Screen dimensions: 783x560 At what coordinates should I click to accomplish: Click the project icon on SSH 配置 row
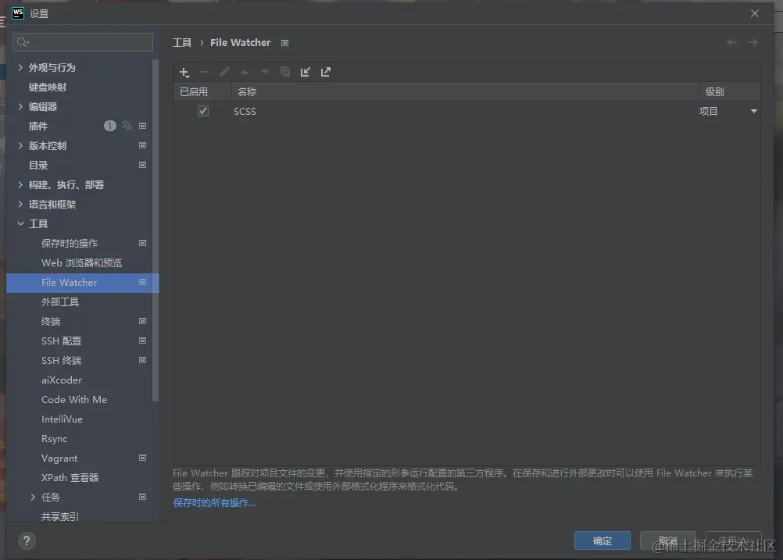click(x=142, y=341)
